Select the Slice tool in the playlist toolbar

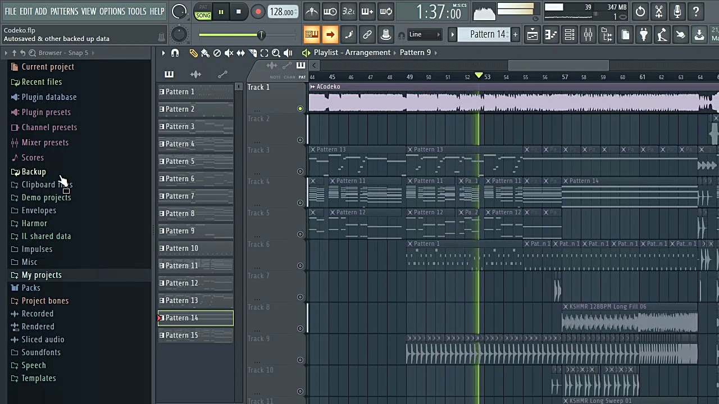click(252, 53)
